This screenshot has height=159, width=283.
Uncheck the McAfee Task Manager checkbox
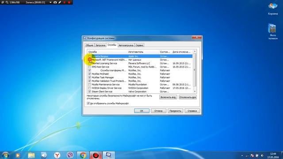90,77
